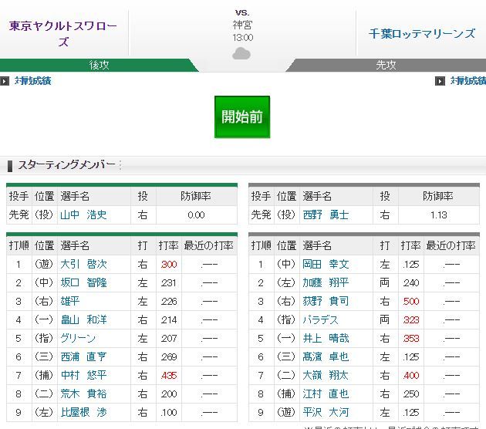Open player 大嶺 翔太 link
The height and width of the screenshot is (429, 486).
click(326, 375)
